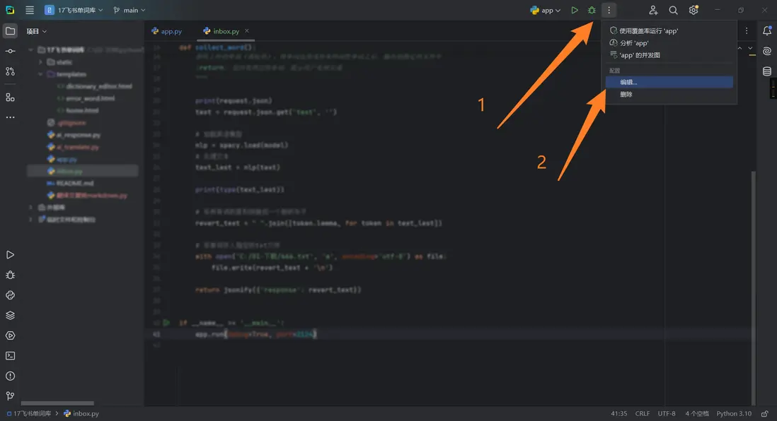The height and width of the screenshot is (421, 777).
Task: Click the project panel horizontal scrollbar
Action: pyautogui.click(x=57, y=403)
